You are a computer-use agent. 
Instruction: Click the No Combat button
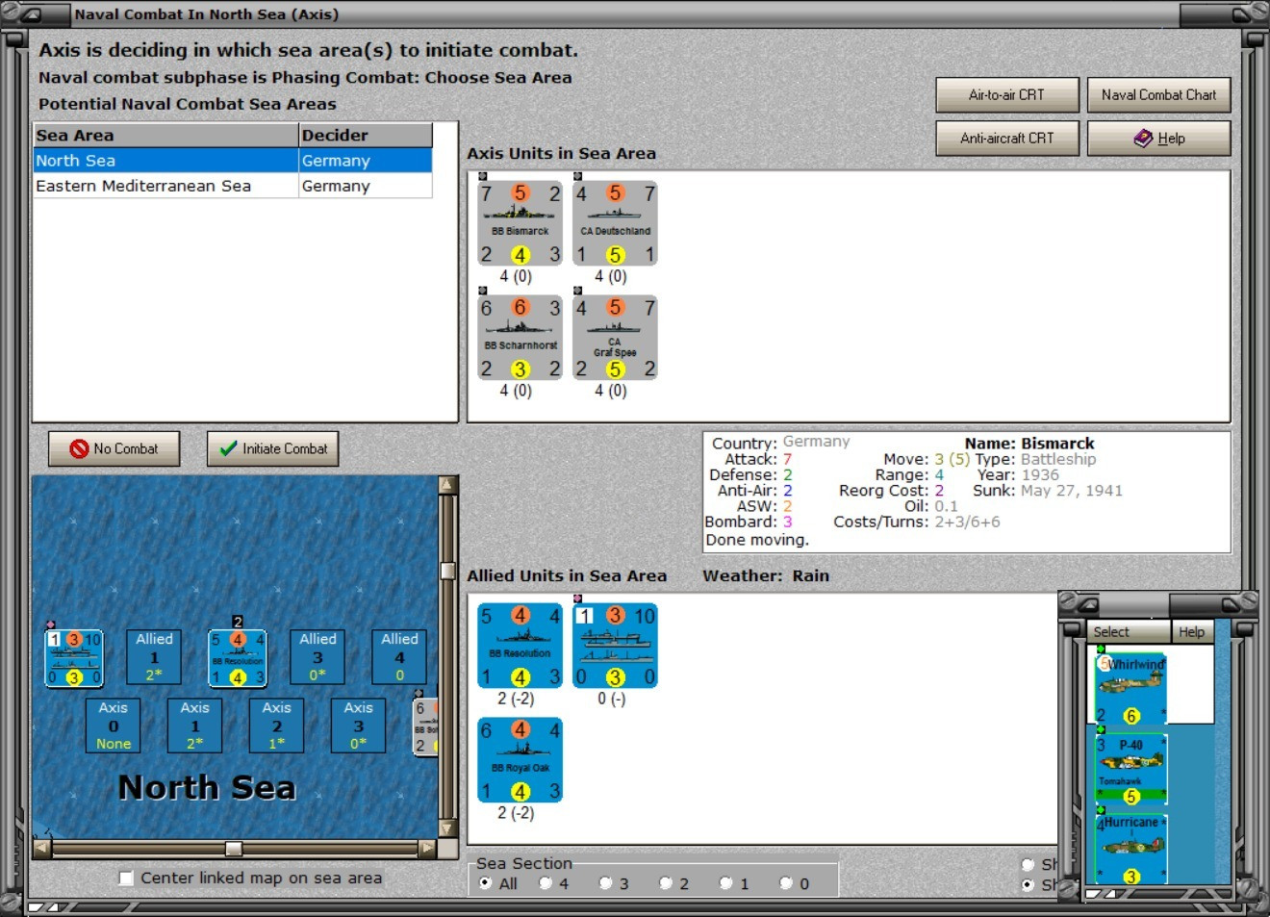114,448
